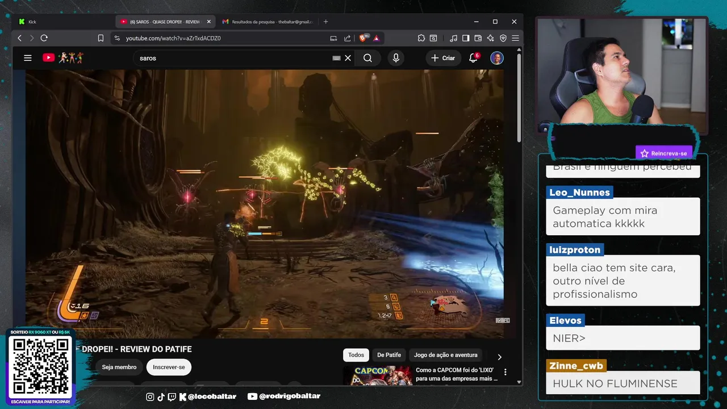Open the YouTube guide hamburger menu
727x409 pixels.
(x=27, y=58)
